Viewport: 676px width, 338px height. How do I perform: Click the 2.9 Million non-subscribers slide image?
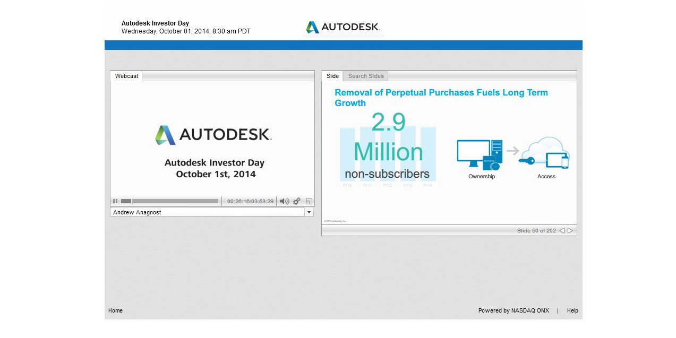coord(388,151)
